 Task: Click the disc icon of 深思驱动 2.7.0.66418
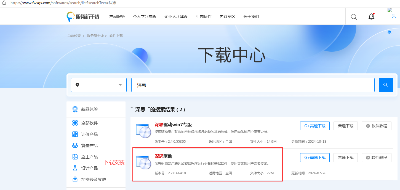click(x=143, y=163)
